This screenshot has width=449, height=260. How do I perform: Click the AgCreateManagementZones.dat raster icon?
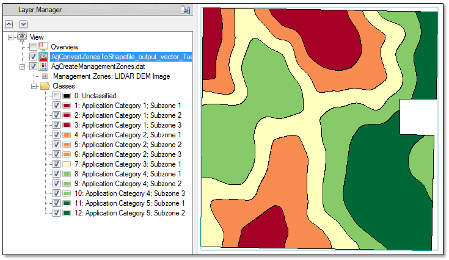click(x=43, y=67)
